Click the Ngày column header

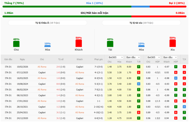pyautogui.click(x=23, y=59)
